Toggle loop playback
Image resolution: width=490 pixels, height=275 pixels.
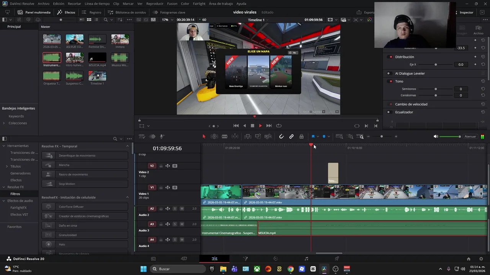[279, 126]
